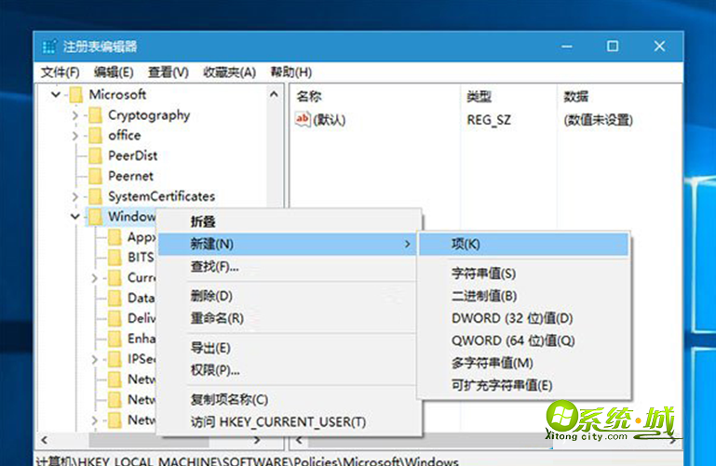Image resolution: width=716 pixels, height=466 pixels.
Task: Click the Deliv... subkey folder icon
Action: [x=115, y=318]
